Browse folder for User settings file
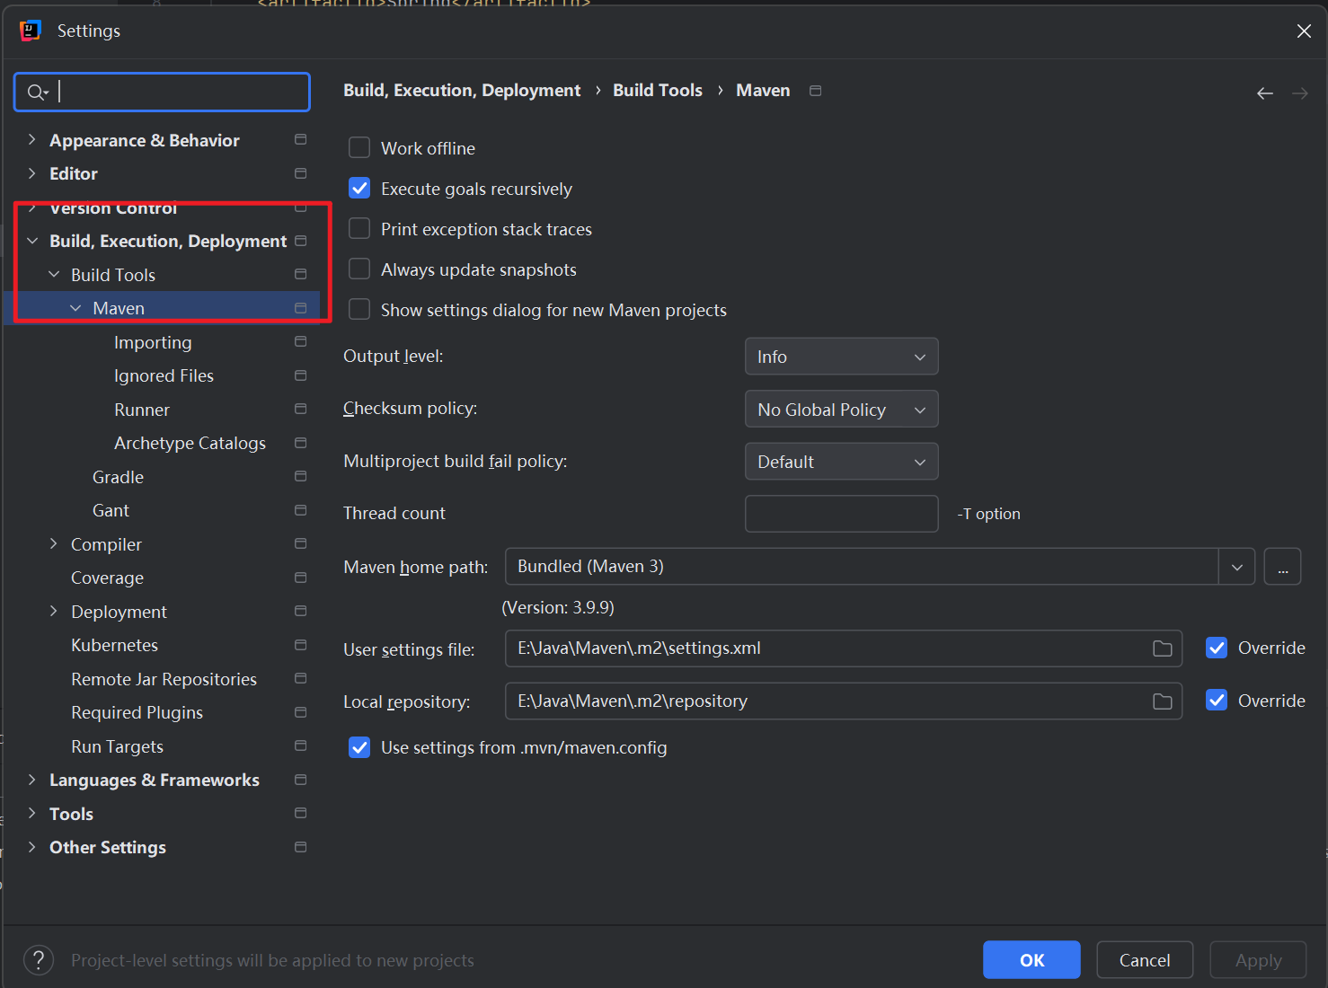The image size is (1328, 988). [x=1163, y=648]
